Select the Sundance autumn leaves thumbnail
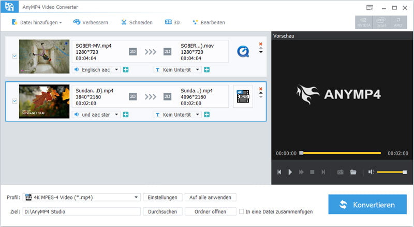This screenshot has width=414, height=227. pos(44,102)
